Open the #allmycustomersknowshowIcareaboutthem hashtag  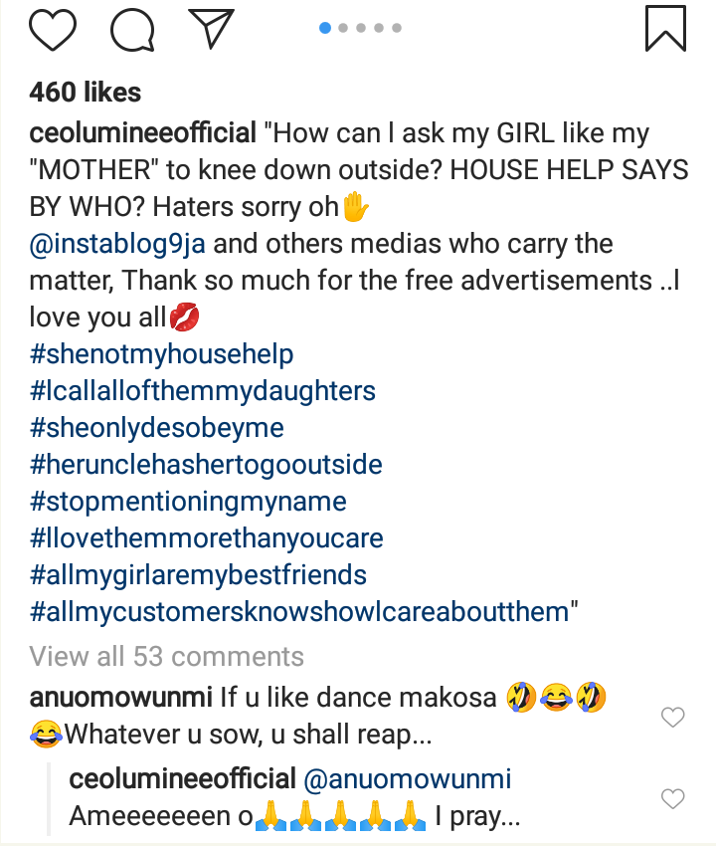298,612
